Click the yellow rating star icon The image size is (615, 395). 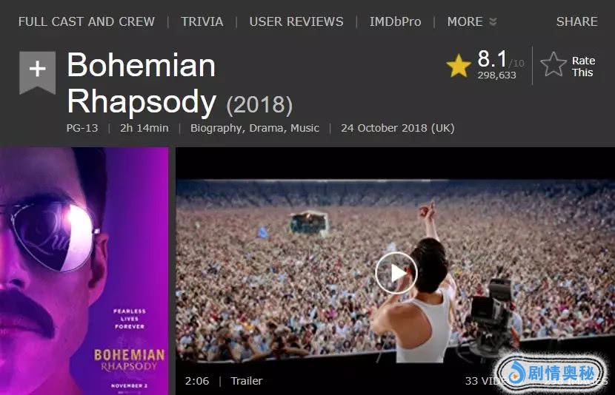coord(459,65)
